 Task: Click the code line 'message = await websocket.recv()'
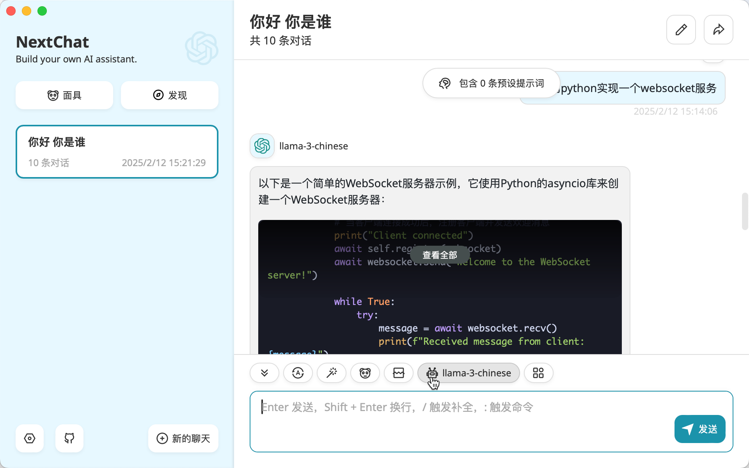467,328
